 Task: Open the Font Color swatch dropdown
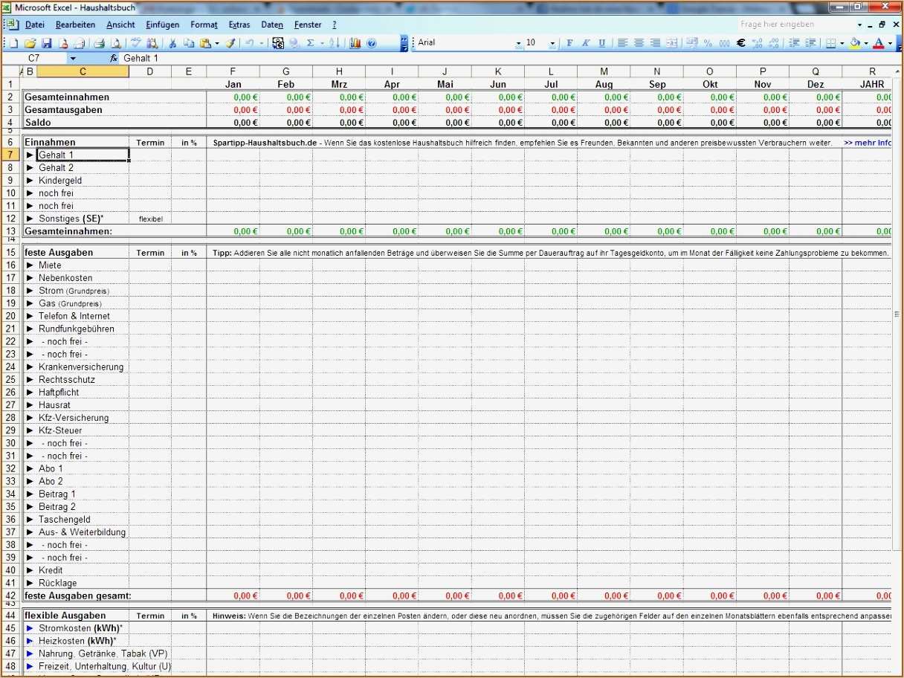point(889,42)
